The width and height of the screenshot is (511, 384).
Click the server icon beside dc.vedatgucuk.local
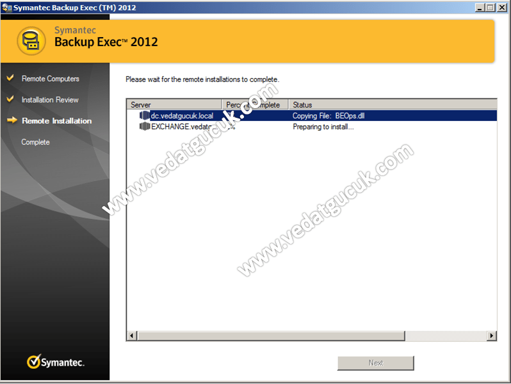coord(144,115)
